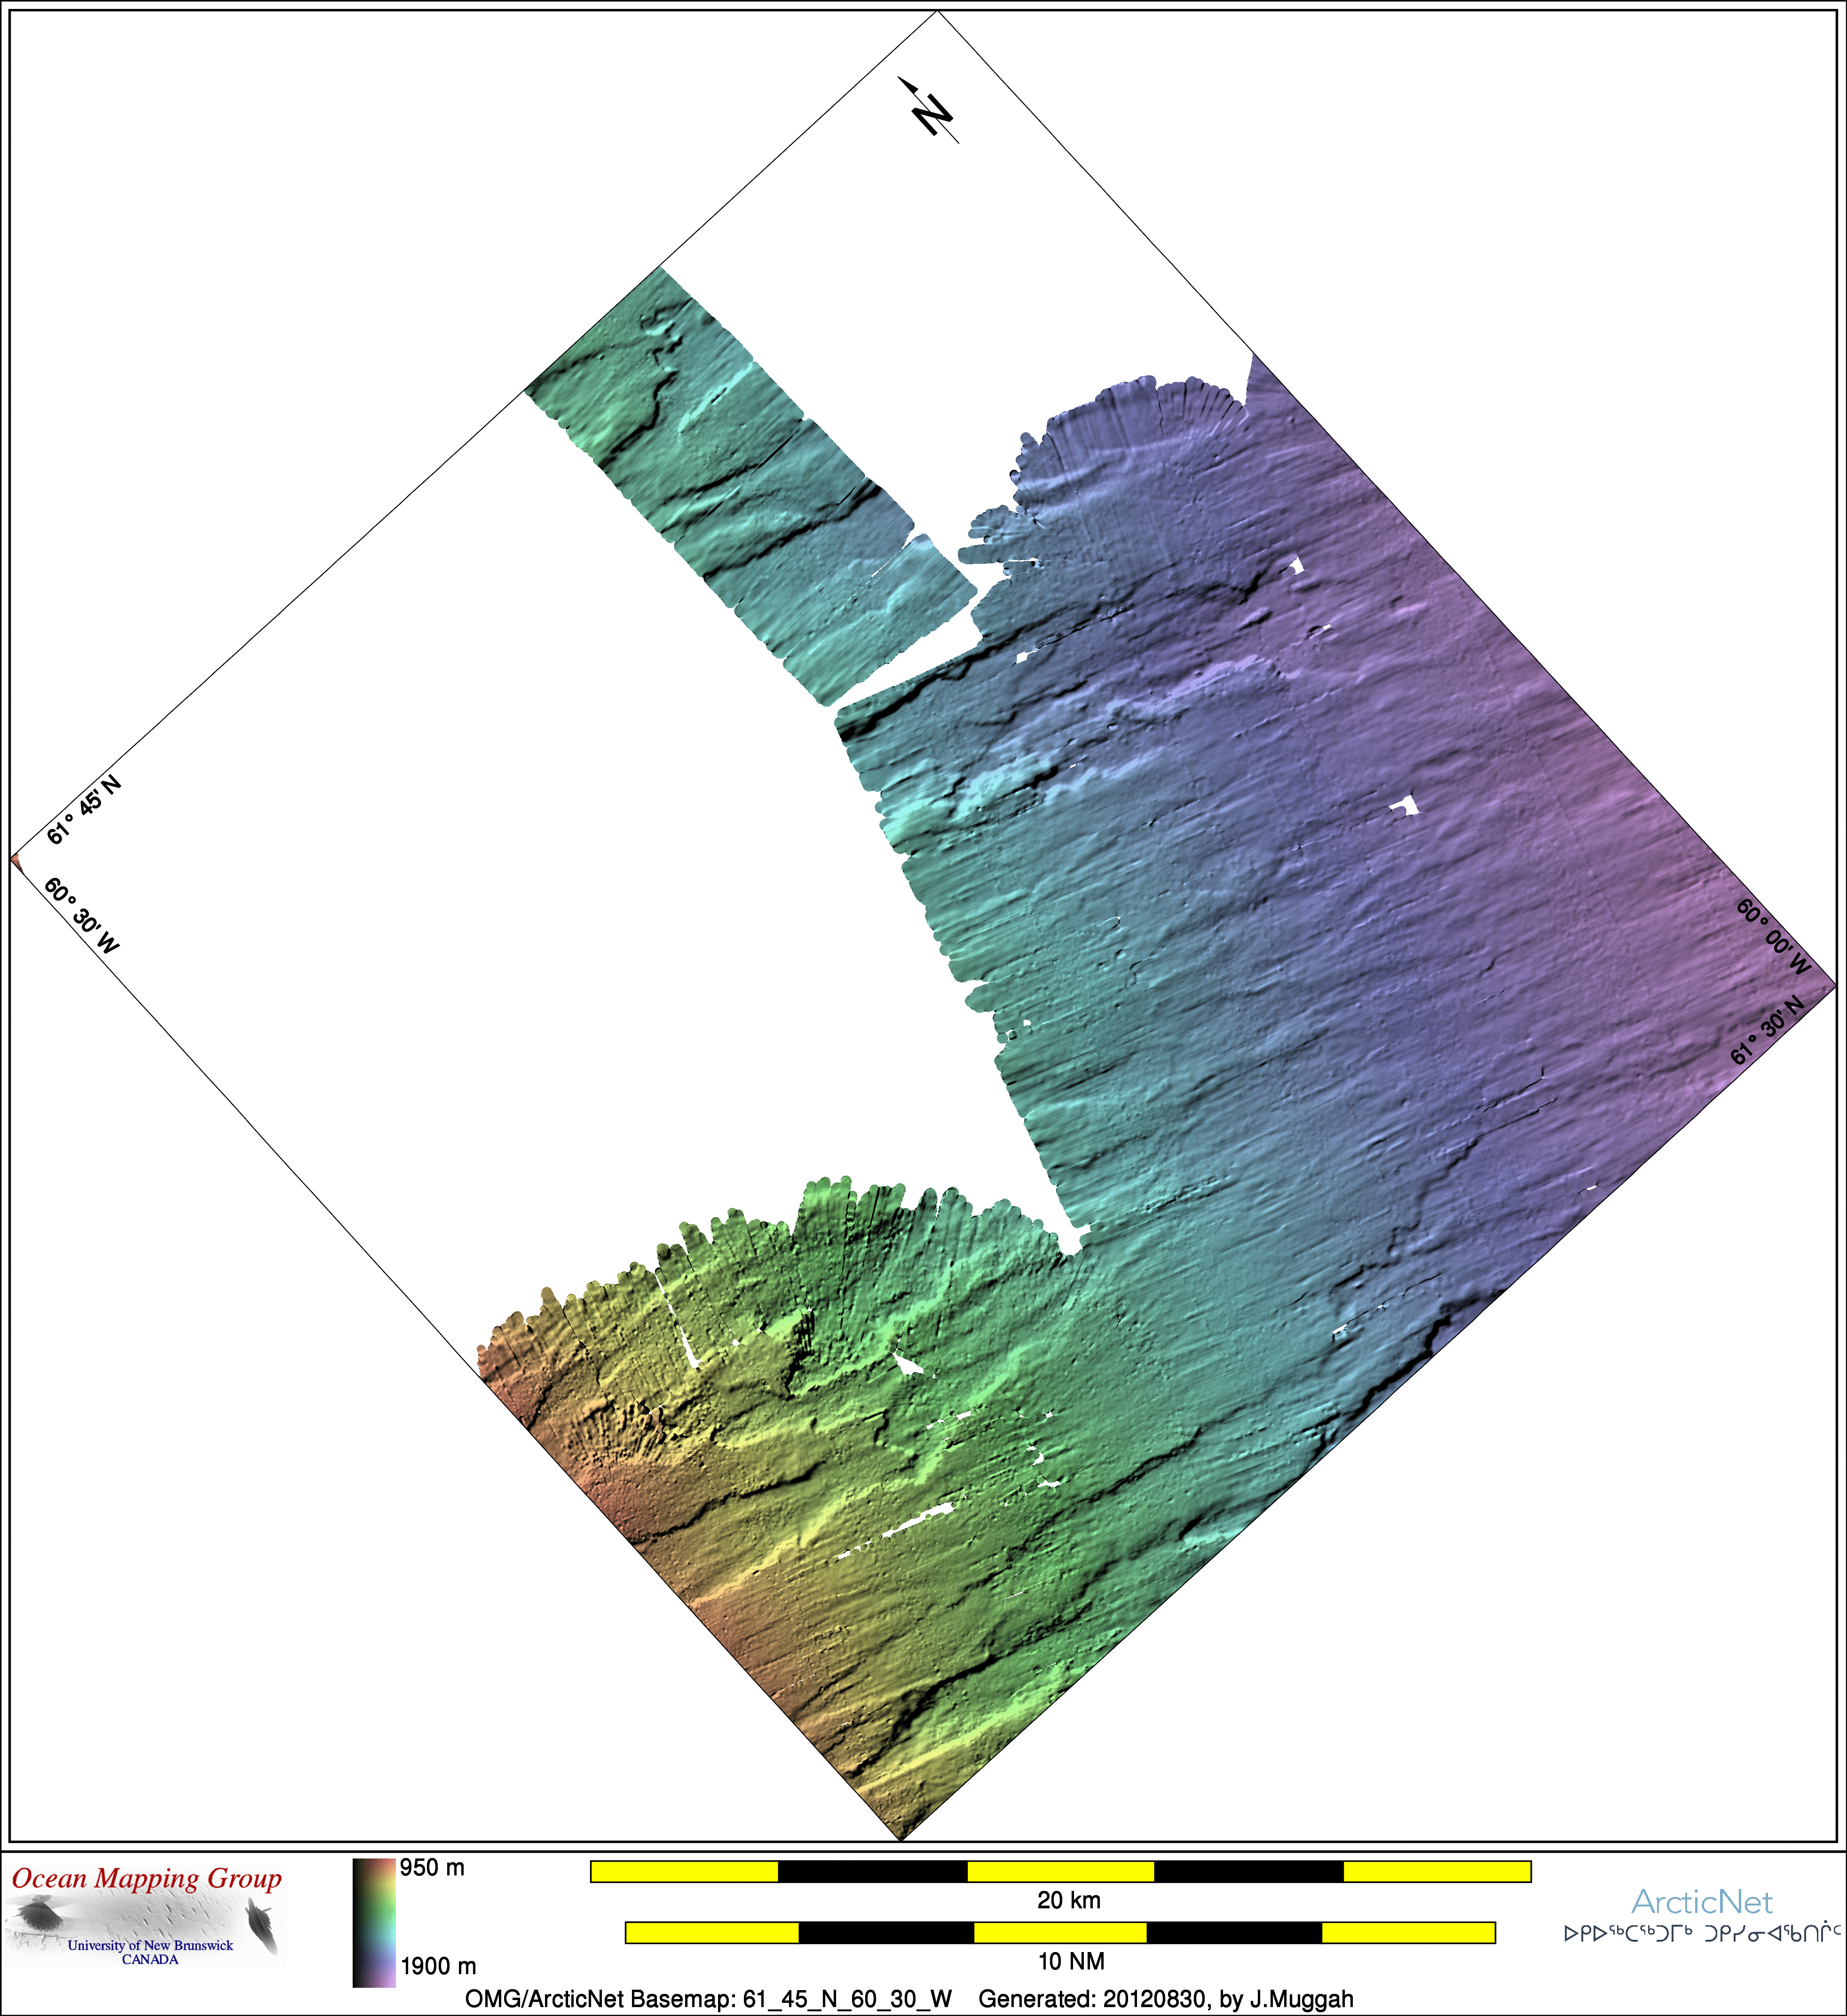The height and width of the screenshot is (2016, 1847).
Task: Click the 10 NM scale bar
Action: click(1060, 1933)
